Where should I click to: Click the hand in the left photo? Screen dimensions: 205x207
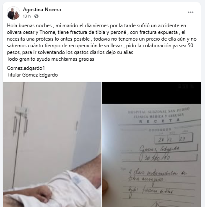[x=44, y=194]
